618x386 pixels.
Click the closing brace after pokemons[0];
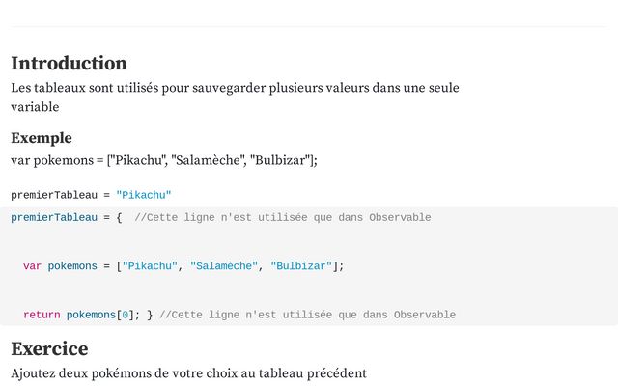click(150, 315)
